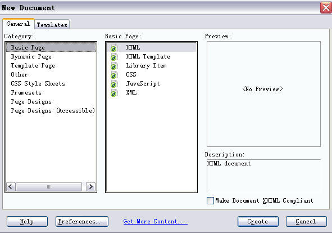Viewport: 332px width, 233px height.
Task: Click the JavaScript file icon
Action: point(114,84)
